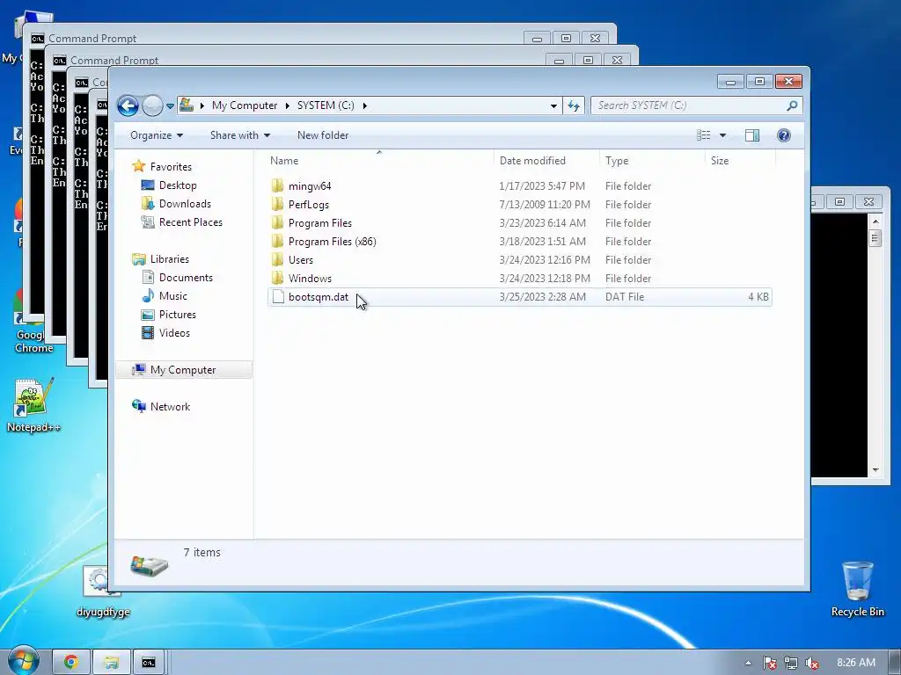This screenshot has width=901, height=675.
Task: Select the Program Files (x86) folder icon
Action: 277,241
